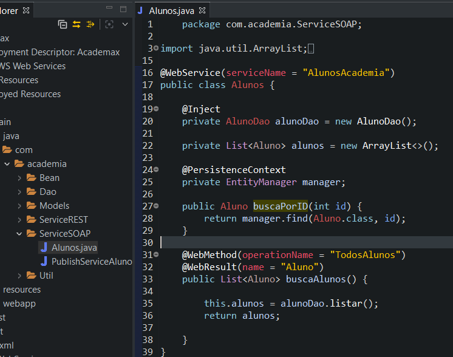Toggle Link with Editor in explorer toolbar

click(x=77, y=24)
